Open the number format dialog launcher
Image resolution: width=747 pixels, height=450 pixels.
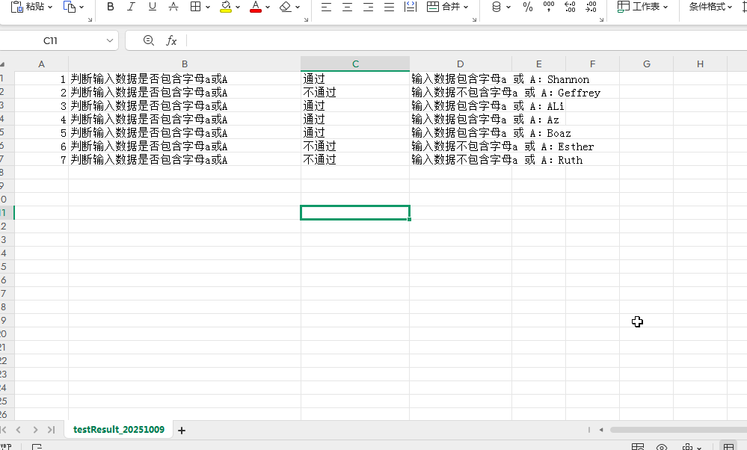(601, 19)
